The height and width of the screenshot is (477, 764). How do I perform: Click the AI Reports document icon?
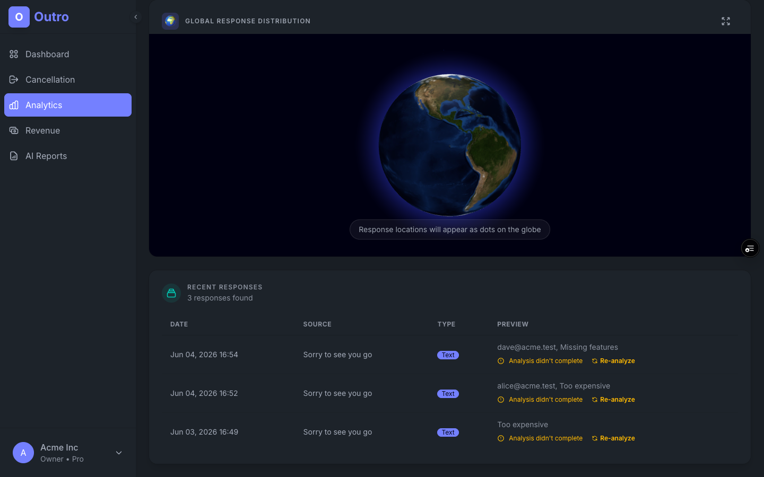(x=14, y=156)
